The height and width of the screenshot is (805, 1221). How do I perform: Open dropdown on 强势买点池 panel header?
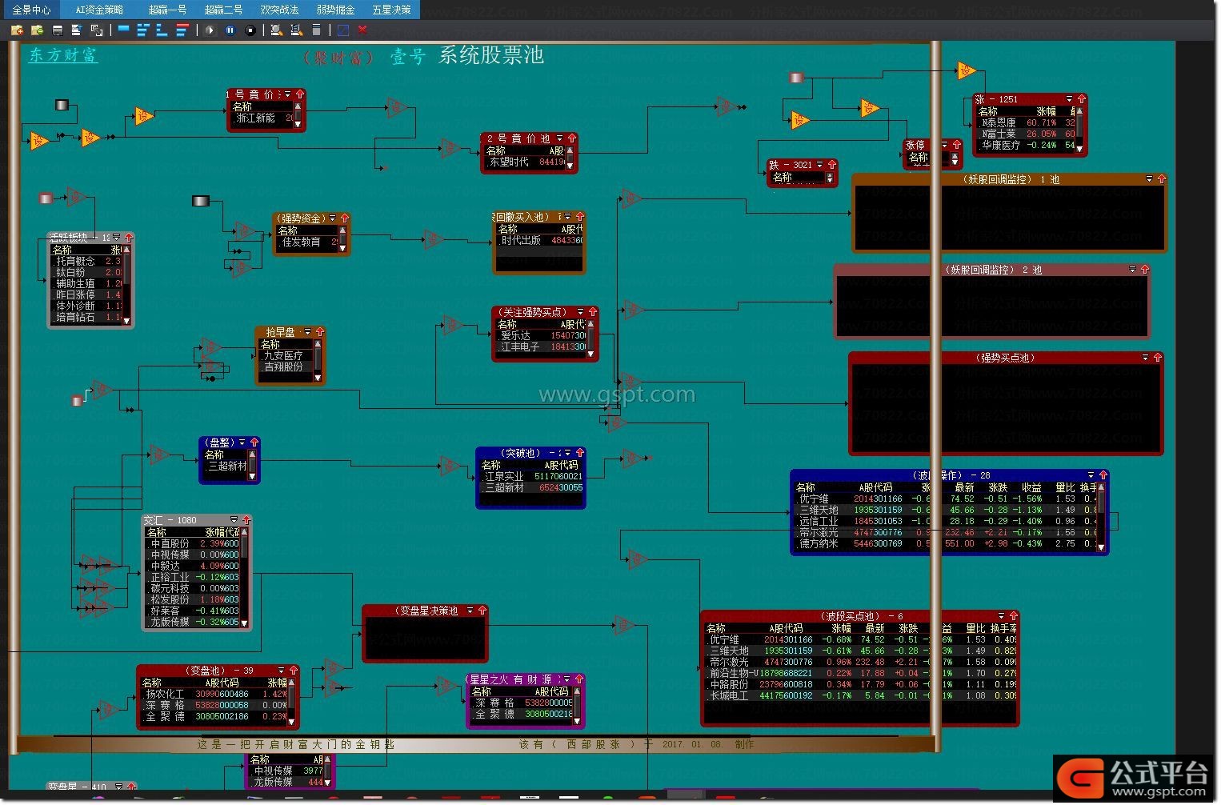click(1145, 358)
